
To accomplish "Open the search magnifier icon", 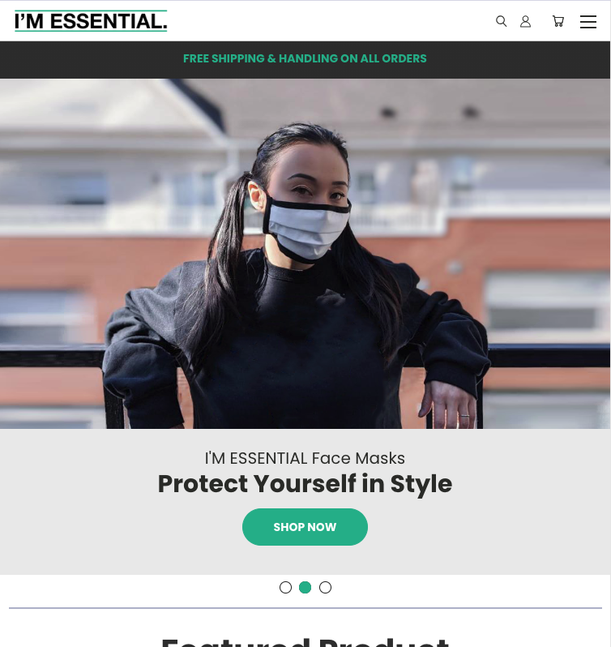I will [501, 21].
